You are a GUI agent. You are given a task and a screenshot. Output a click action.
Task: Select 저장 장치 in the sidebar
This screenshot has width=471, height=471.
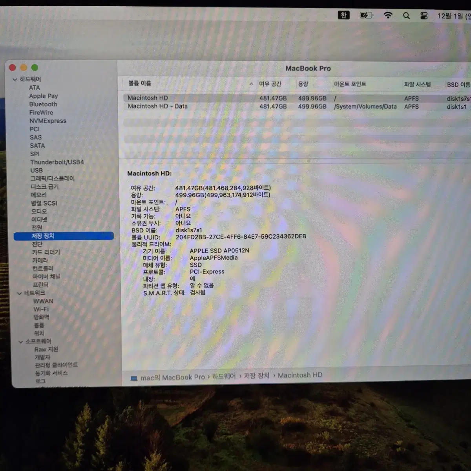click(64, 236)
